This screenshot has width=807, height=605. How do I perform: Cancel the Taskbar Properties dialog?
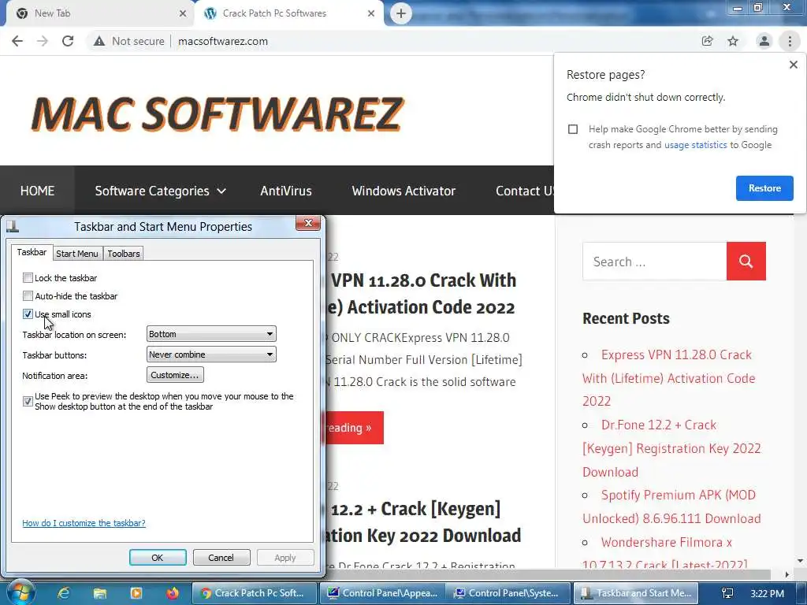tap(221, 558)
